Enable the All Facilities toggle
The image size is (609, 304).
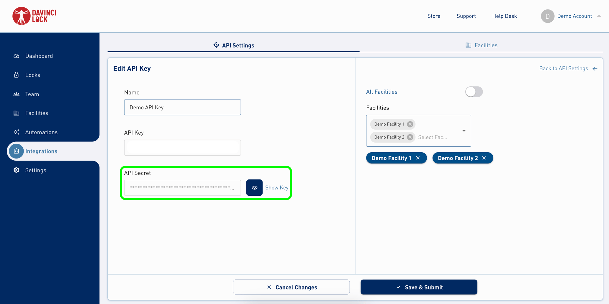[x=474, y=92]
